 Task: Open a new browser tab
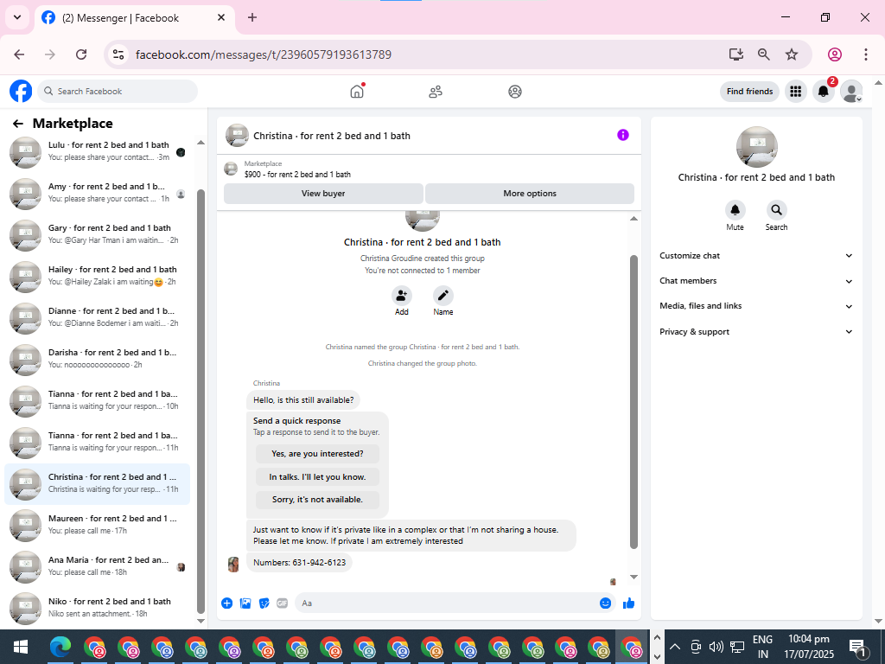[x=252, y=17]
